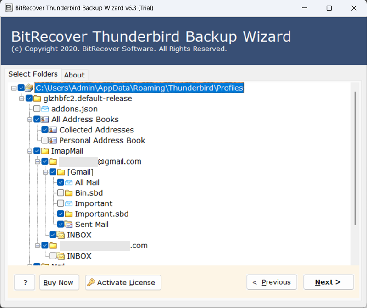
Task: Click the Buy Now button
Action: (x=59, y=282)
